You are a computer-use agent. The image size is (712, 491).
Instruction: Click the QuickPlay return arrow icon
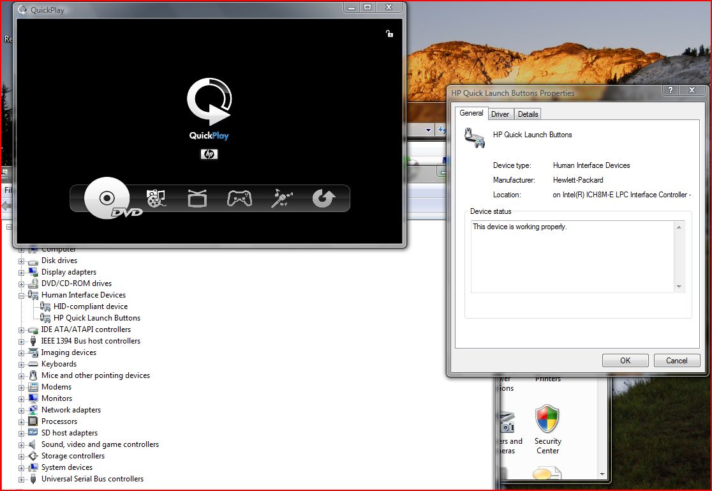click(x=323, y=199)
